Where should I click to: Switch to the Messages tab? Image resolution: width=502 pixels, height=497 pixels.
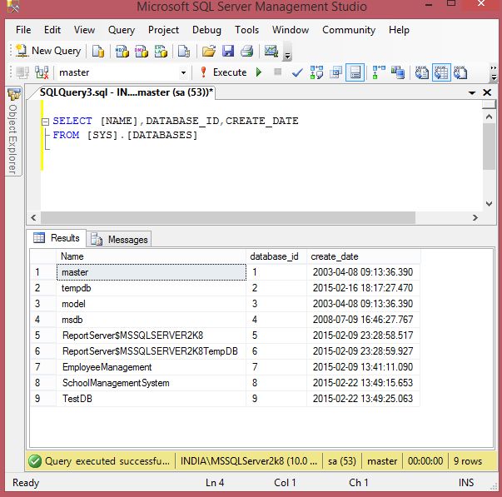(119, 239)
